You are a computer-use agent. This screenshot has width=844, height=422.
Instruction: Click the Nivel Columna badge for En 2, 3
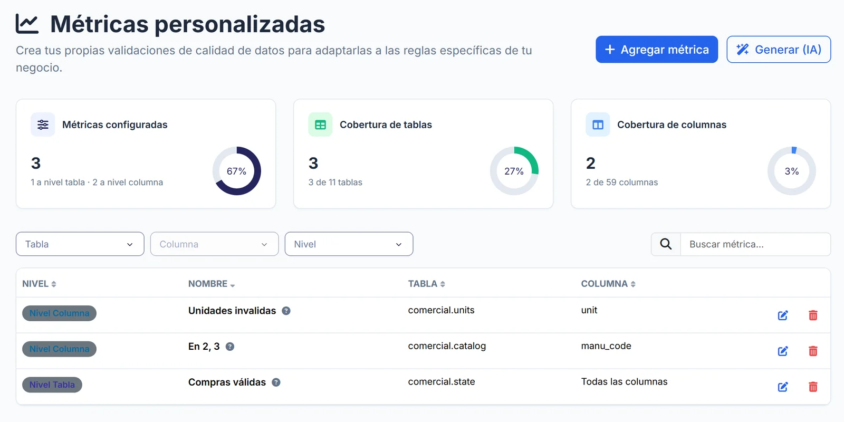[x=59, y=349]
